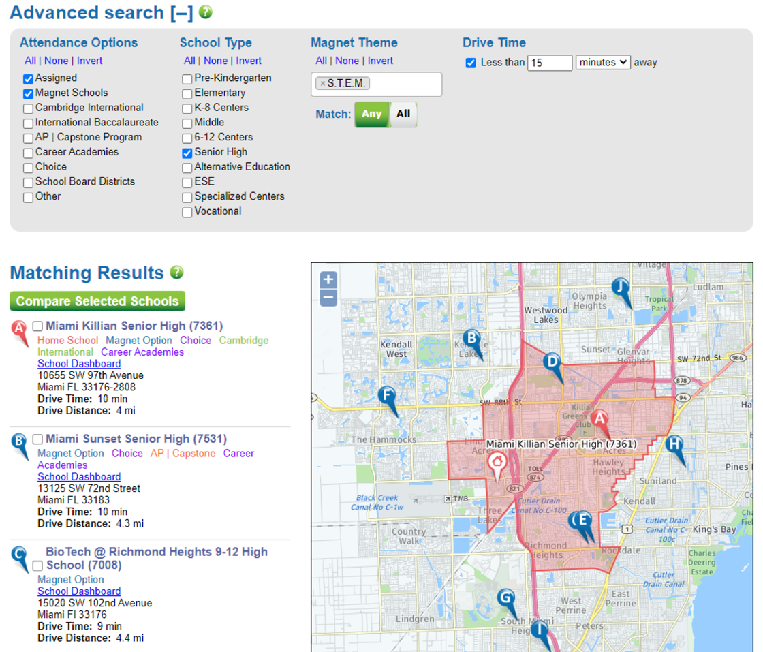Uncheck Magnet Schools attendance option

pos(28,93)
